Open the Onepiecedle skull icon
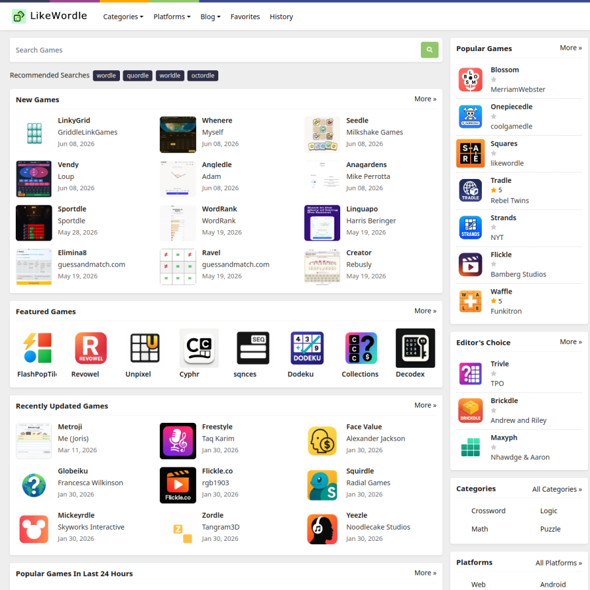 coord(470,116)
